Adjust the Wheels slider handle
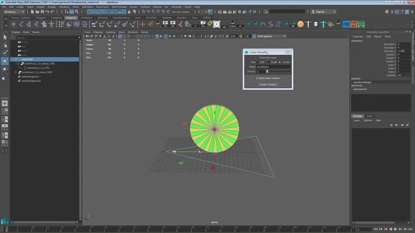415x233 pixels. pyautogui.click(x=267, y=71)
